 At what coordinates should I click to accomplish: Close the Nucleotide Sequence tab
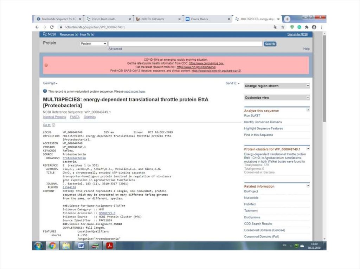point(80,19)
